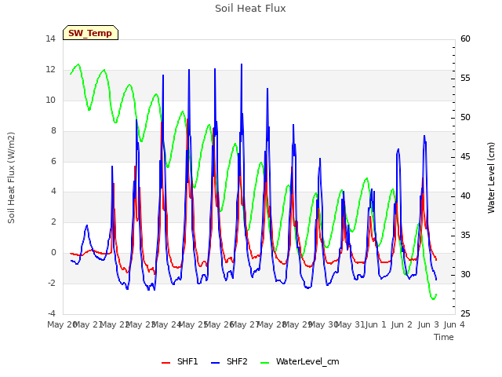Click the Jun 4 date tick label
502x377 pixels.
point(454,324)
